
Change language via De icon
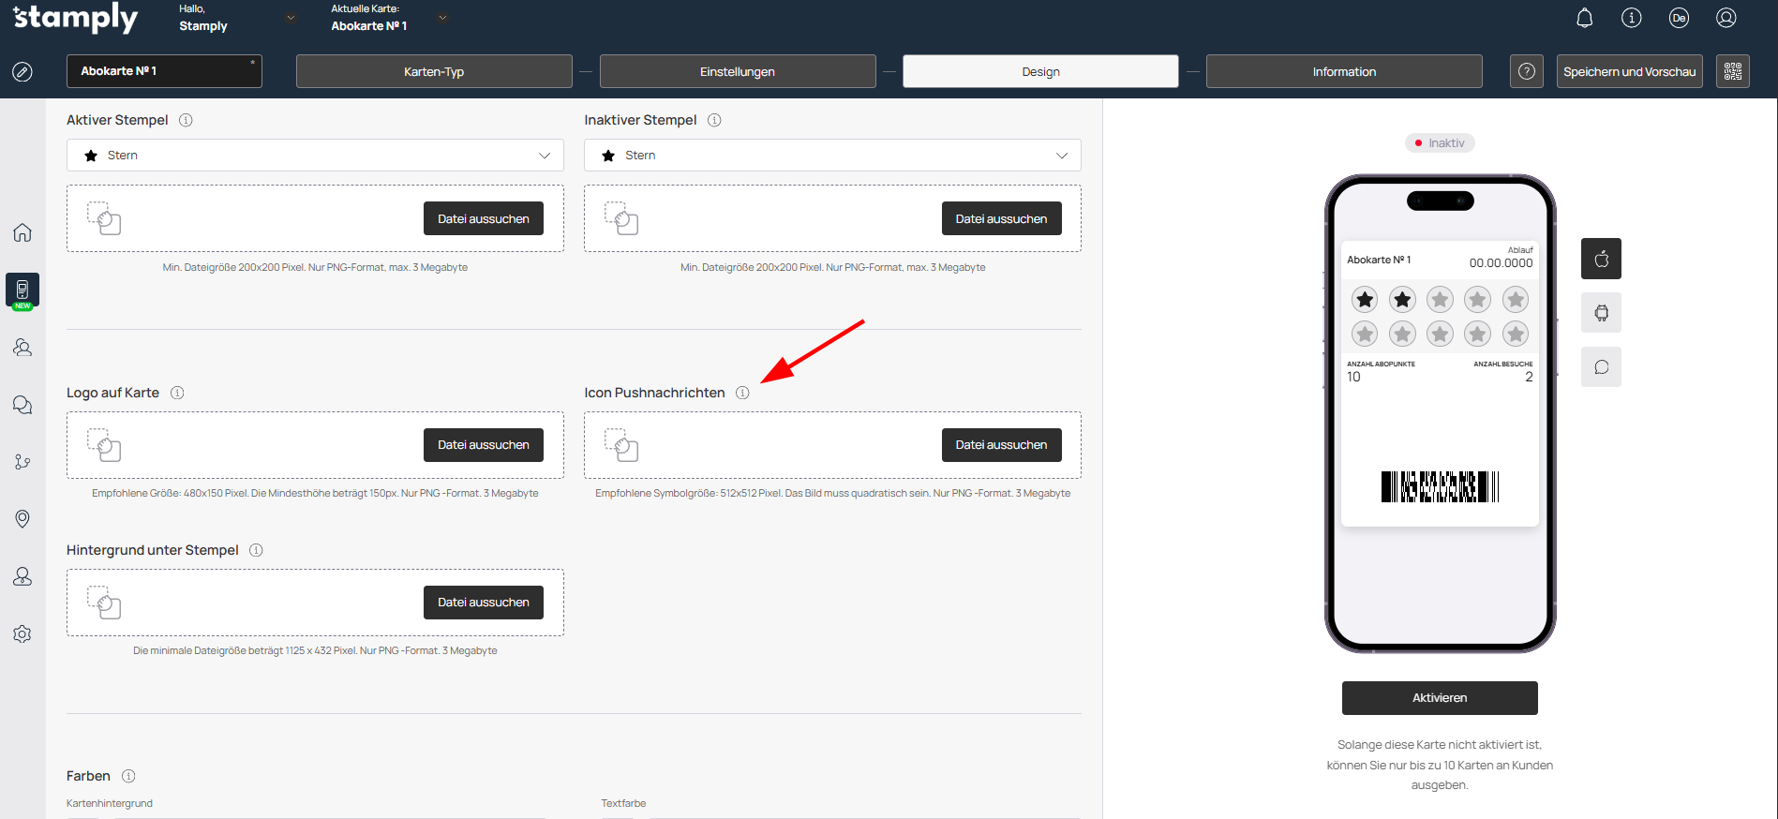pyautogui.click(x=1679, y=18)
